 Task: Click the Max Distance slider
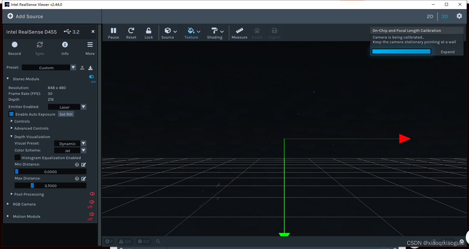(x=50, y=186)
